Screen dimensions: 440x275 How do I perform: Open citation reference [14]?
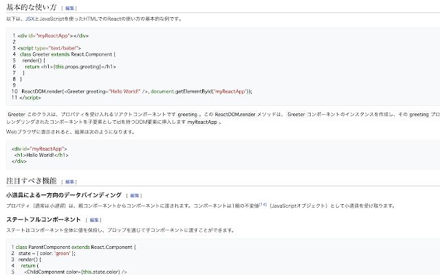coord(263,204)
